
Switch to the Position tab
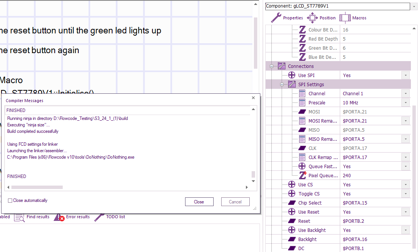coord(321,17)
